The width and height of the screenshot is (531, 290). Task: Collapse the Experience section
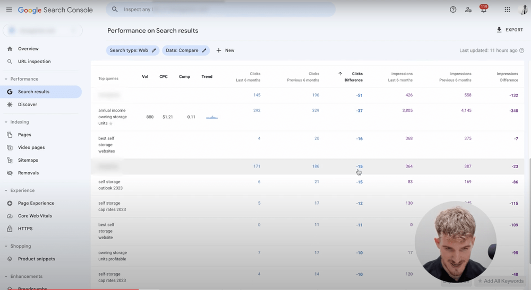pos(6,191)
